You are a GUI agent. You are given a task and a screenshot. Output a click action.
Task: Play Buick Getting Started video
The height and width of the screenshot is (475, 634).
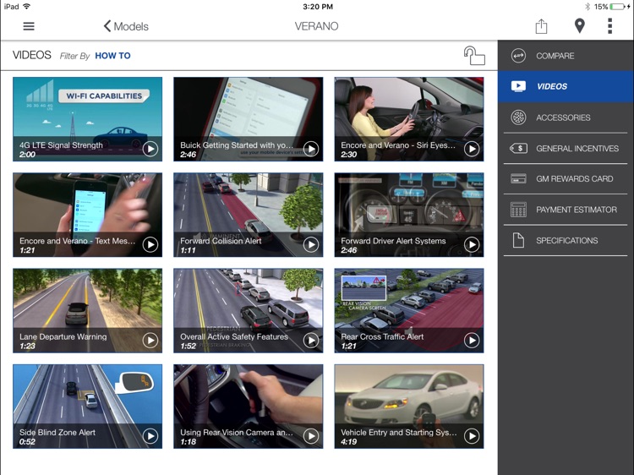pyautogui.click(x=310, y=149)
